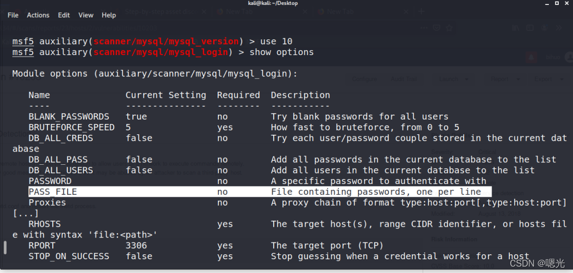This screenshot has width=573, height=273.
Task: Click 'The target port (TCP)' description
Action: point(327,245)
